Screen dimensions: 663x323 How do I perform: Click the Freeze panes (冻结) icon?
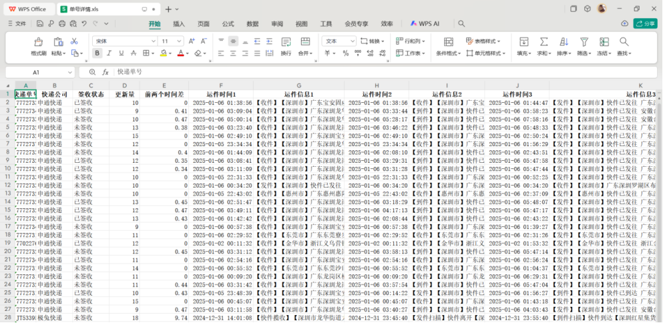click(x=604, y=42)
